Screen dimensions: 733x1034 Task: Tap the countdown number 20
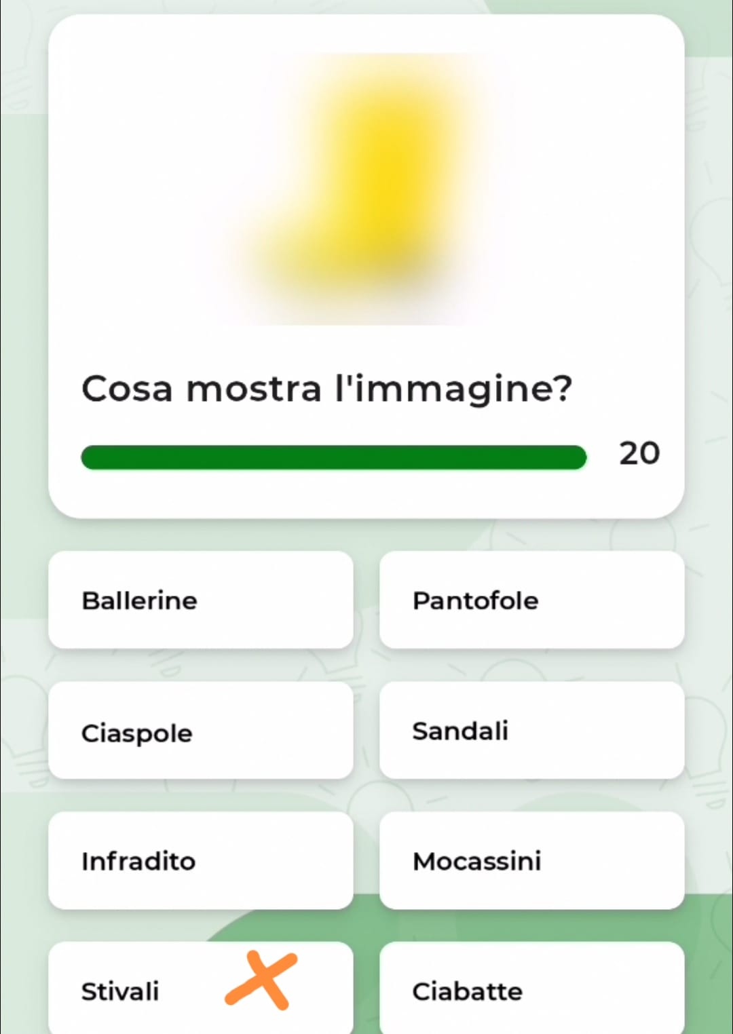click(639, 453)
